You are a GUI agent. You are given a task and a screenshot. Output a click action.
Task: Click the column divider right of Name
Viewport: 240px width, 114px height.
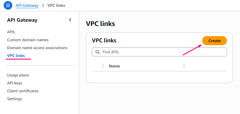coord(184,66)
